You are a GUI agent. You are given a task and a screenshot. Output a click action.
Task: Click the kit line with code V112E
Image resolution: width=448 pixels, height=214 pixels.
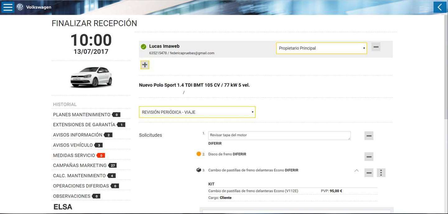point(253,191)
